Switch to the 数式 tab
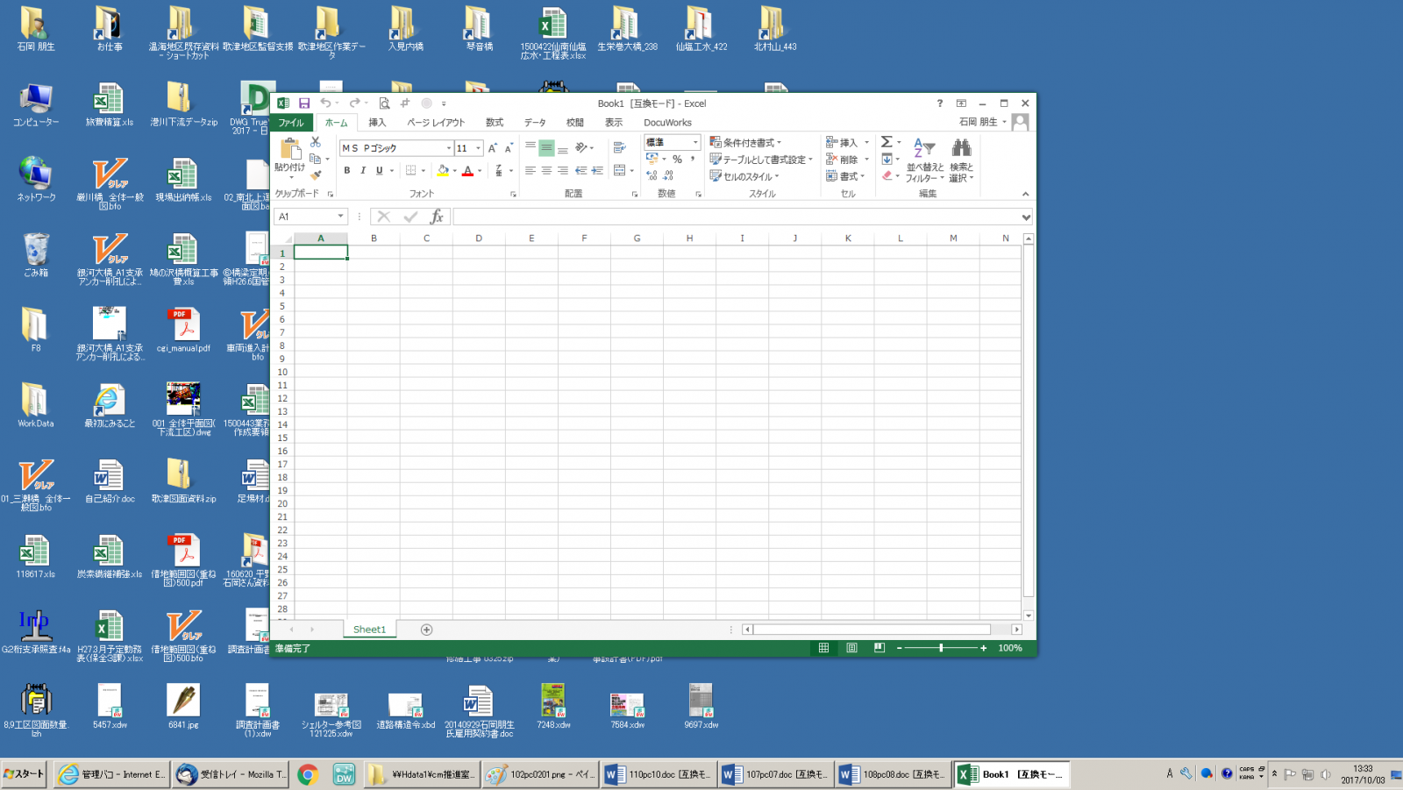This screenshot has height=790, width=1403. point(495,123)
